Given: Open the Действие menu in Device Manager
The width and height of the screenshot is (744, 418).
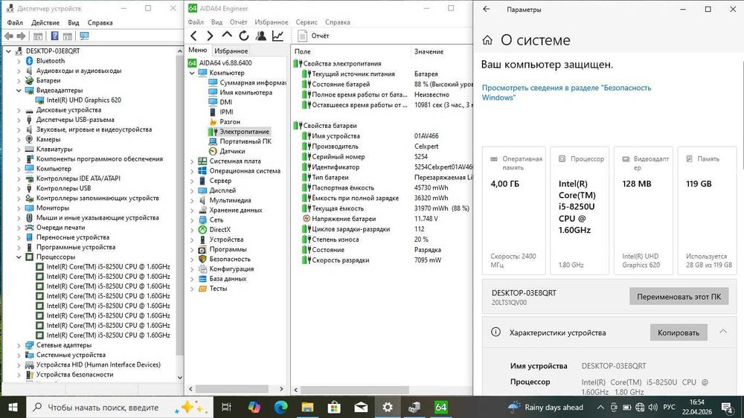Looking at the screenshot, I should click(45, 22).
